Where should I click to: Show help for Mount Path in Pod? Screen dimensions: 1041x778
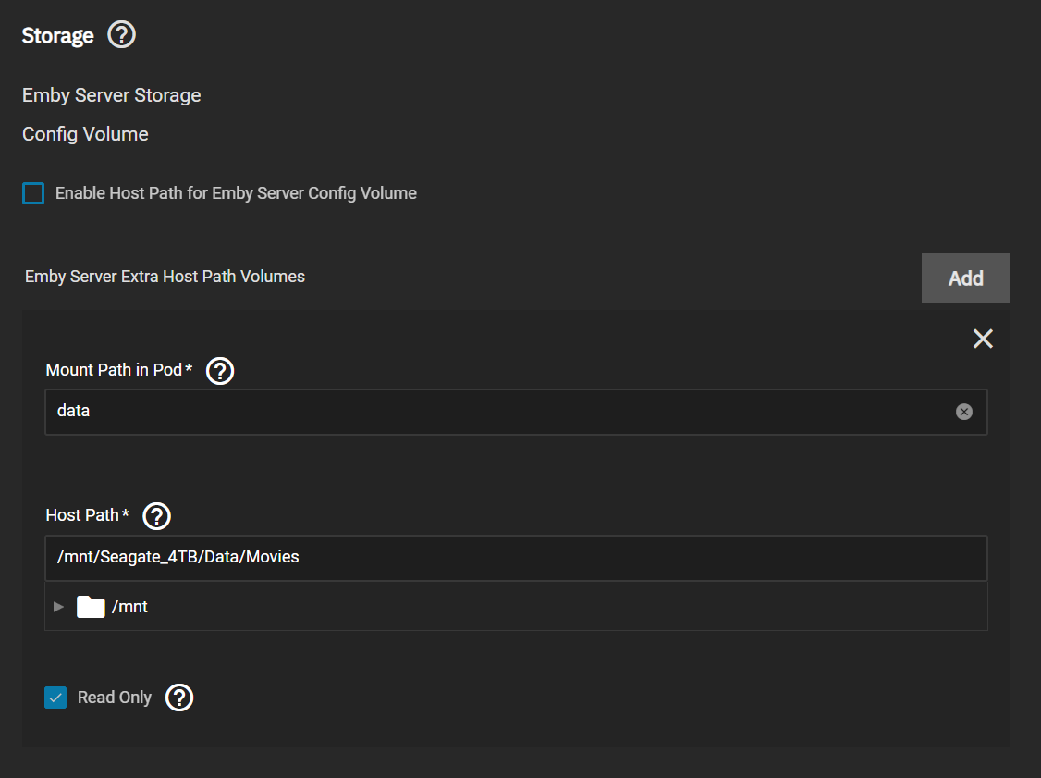(x=220, y=371)
